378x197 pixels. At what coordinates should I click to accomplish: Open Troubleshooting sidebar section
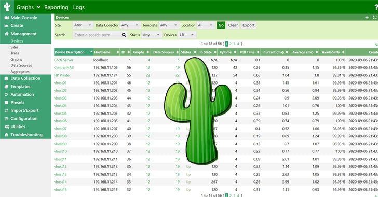[23, 135]
